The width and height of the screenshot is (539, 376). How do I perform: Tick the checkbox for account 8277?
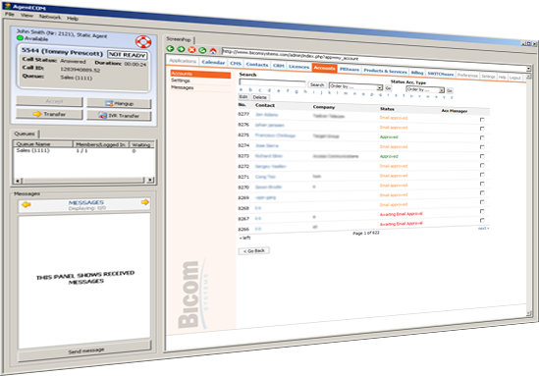[482, 120]
